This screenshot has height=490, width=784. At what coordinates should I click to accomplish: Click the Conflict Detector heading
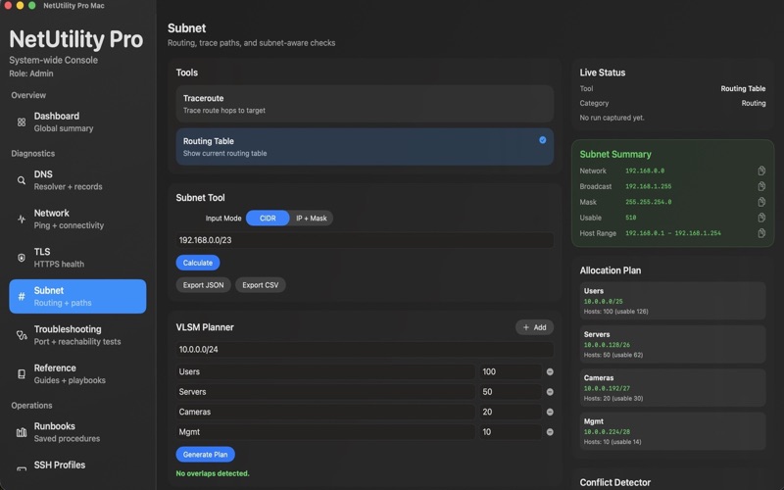pyautogui.click(x=615, y=482)
